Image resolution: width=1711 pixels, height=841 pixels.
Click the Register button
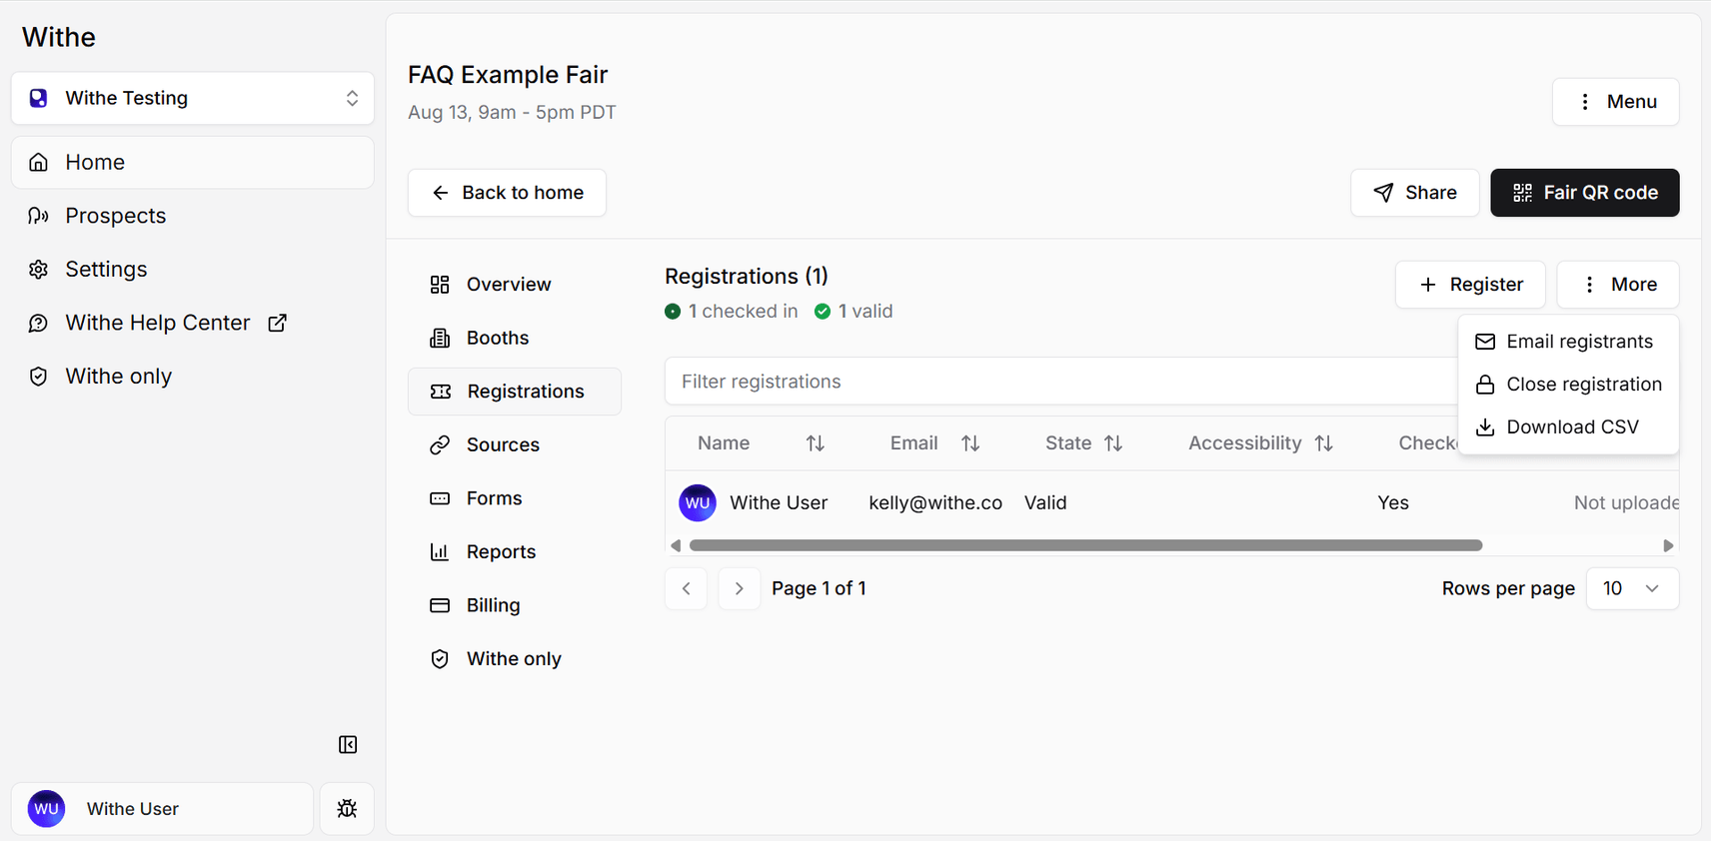(1470, 285)
